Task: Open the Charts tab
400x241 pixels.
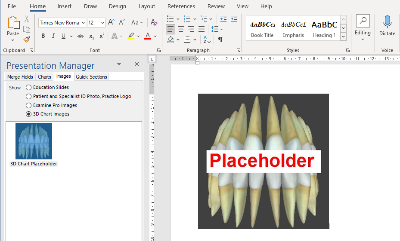Action: pos(44,77)
